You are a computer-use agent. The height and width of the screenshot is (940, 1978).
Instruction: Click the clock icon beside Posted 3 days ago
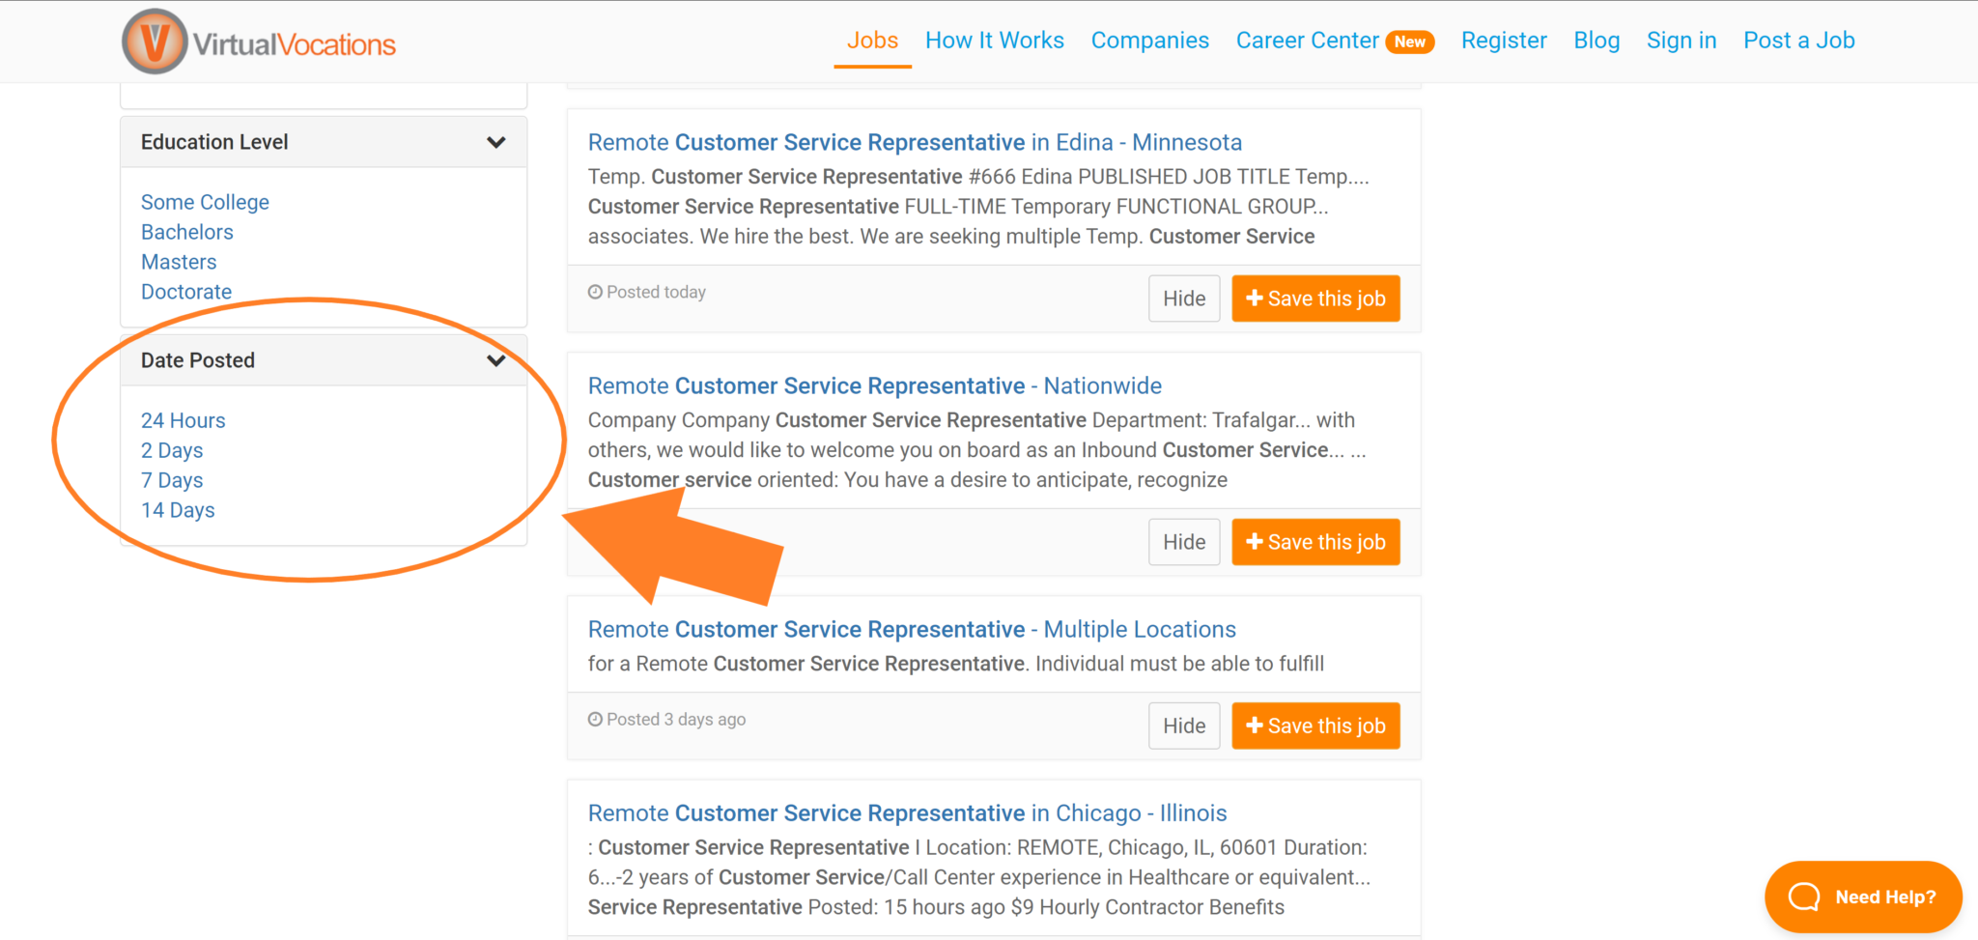point(595,719)
